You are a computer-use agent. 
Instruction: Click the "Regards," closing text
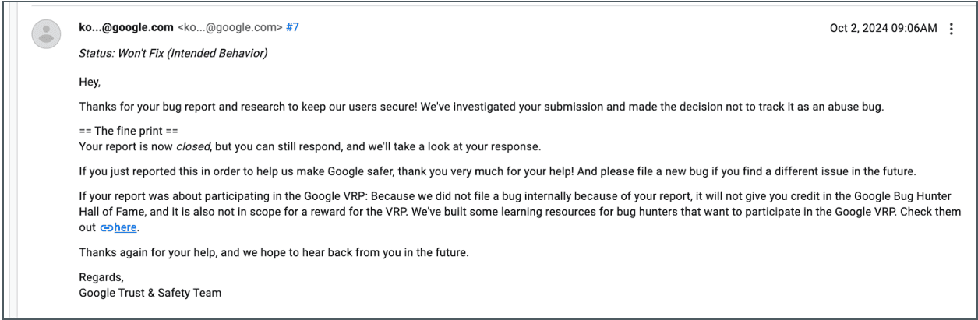[101, 277]
